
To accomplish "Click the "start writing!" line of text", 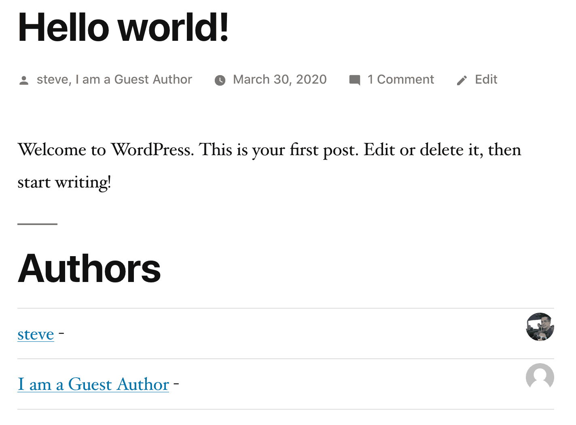I will tap(64, 183).
